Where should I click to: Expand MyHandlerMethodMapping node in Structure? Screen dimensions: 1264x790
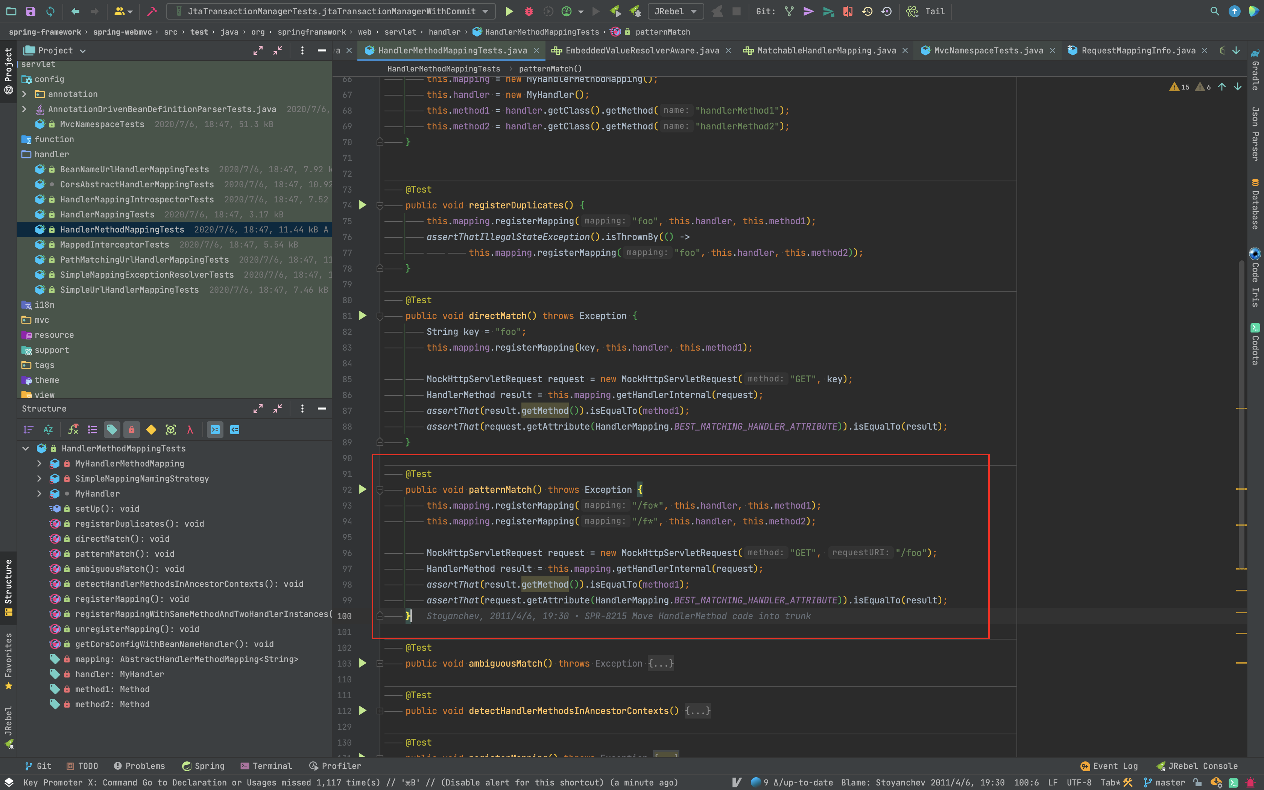point(39,463)
